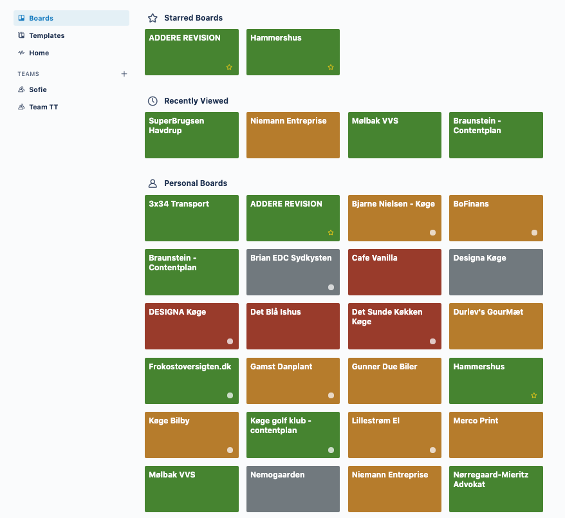Open the Det Blå Ishus board
The image size is (565, 518).
tap(293, 326)
